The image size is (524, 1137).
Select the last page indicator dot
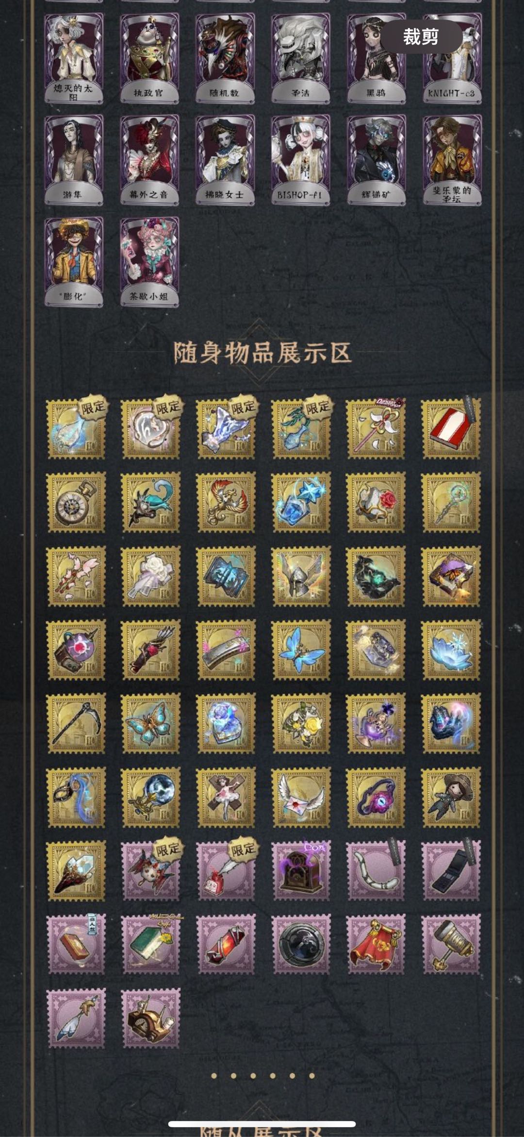(311, 1076)
